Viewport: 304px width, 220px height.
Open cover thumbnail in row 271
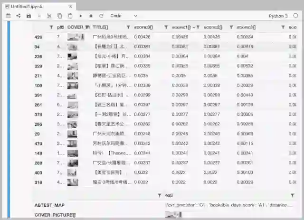73,76
